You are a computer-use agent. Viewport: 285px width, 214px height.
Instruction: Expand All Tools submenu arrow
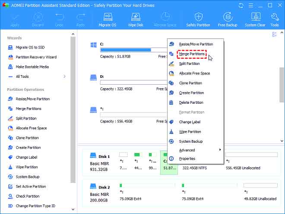[64, 77]
